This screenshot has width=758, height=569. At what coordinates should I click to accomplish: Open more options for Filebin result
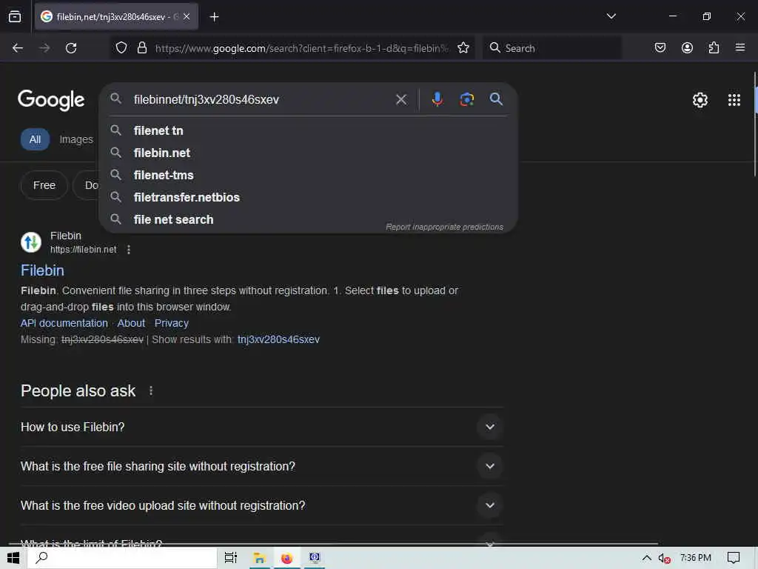(x=129, y=250)
